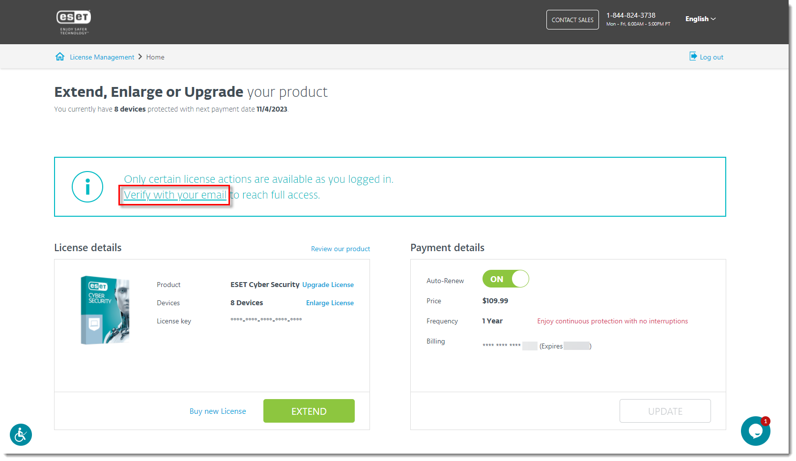The height and width of the screenshot is (461, 796).
Task: Click the 'ESET Cyber Security' product name
Action: [265, 285]
